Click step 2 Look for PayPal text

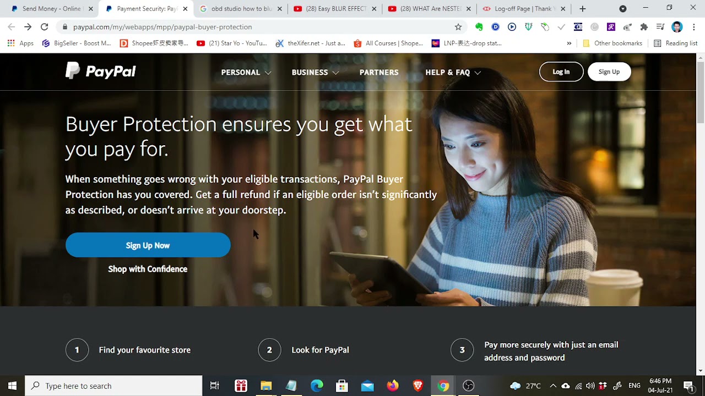click(320, 350)
